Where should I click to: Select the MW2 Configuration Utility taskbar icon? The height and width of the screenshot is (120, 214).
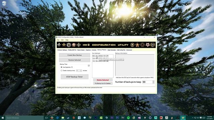coord(183,118)
